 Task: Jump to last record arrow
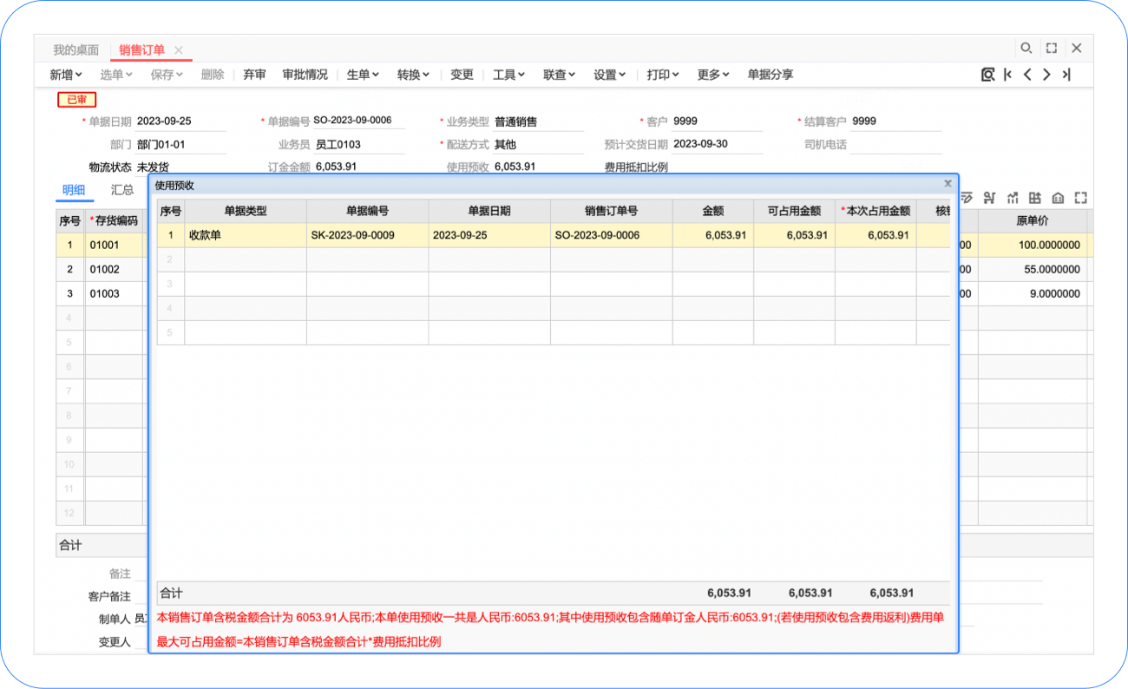click(x=1066, y=75)
